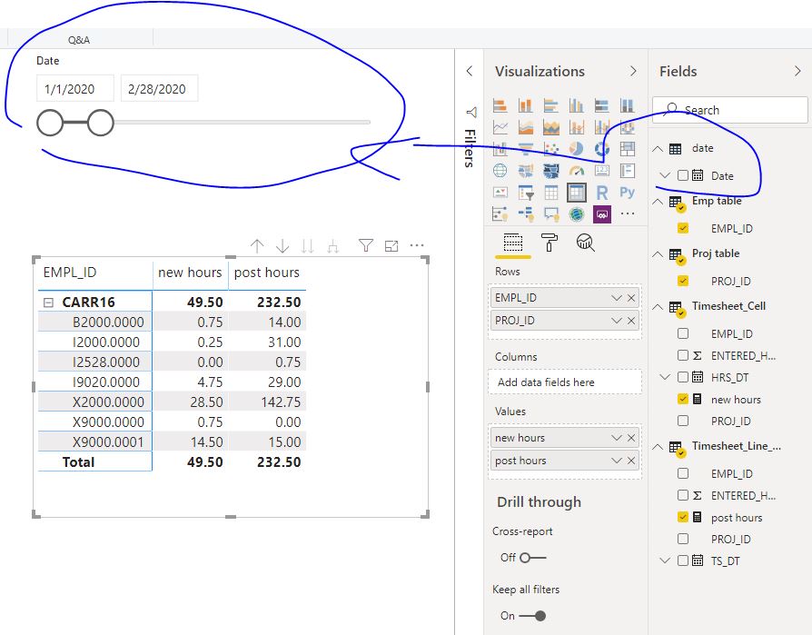812x635 pixels.
Task: Select the R script visual
Action: coord(602,193)
